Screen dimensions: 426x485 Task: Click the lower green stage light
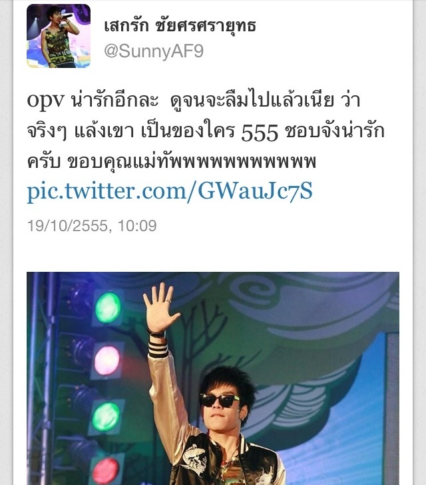[x=106, y=416]
